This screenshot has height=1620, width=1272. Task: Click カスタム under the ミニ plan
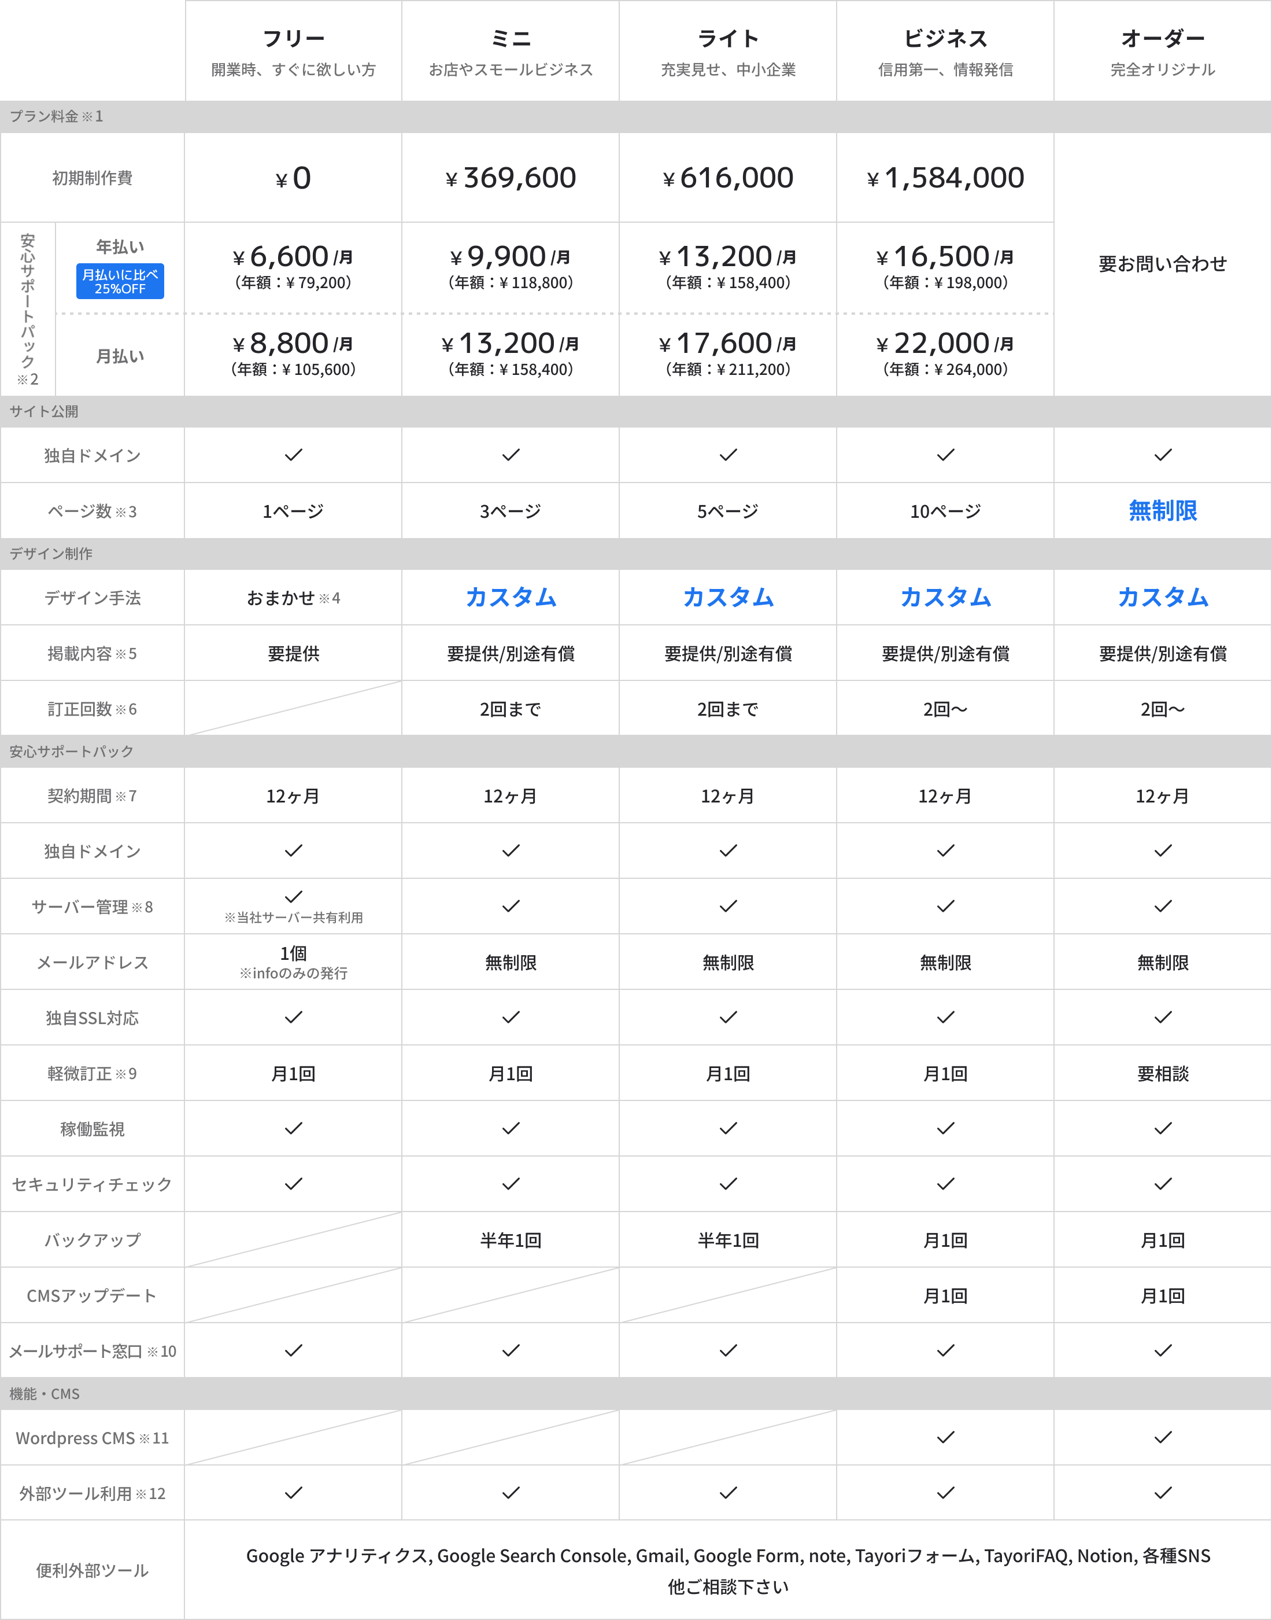511,597
